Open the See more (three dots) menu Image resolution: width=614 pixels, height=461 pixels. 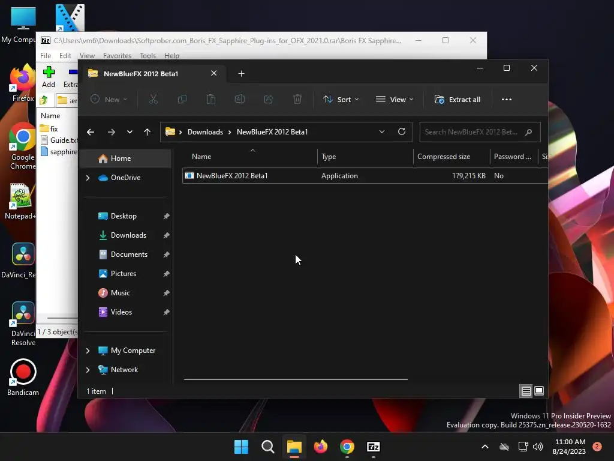point(506,100)
